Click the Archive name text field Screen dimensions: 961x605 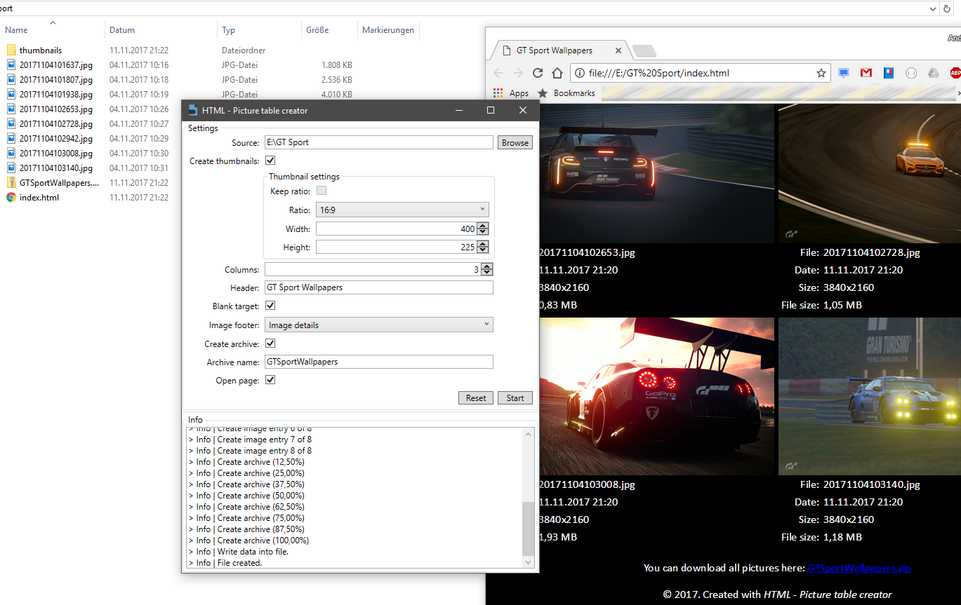[x=379, y=362]
